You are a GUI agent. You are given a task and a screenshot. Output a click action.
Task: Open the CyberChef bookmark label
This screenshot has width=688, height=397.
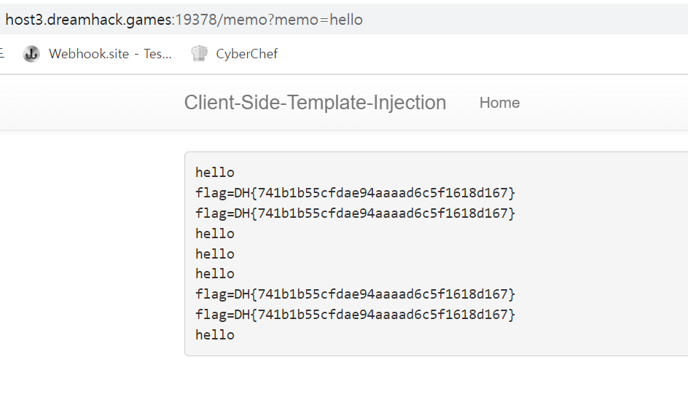246,54
